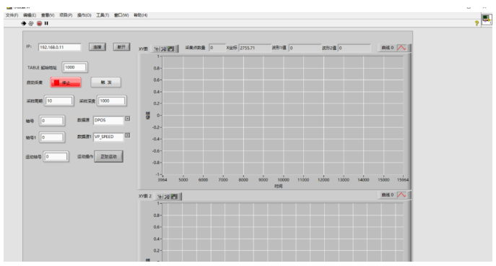Open the 文件(F) menu

click(12, 15)
